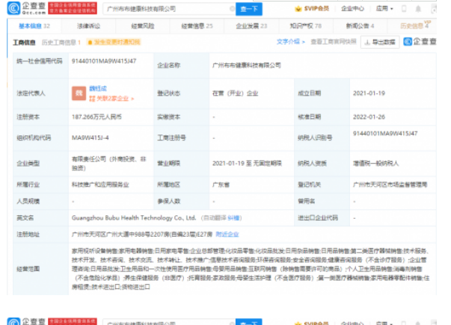Click the underlined 企业类型 label link

tap(28, 163)
